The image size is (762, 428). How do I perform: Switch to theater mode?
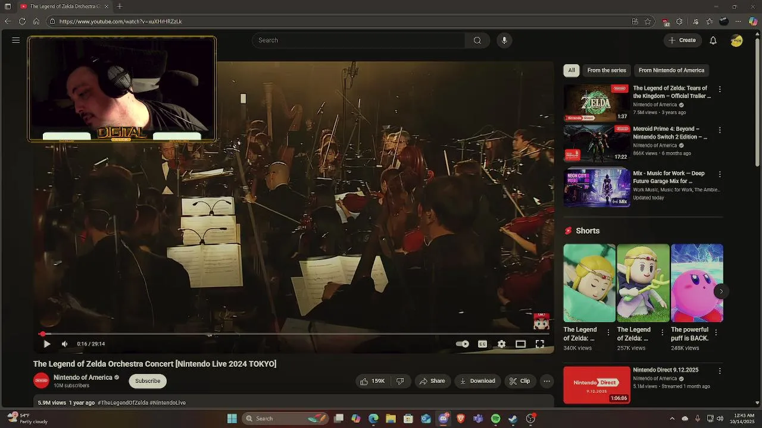coord(520,344)
